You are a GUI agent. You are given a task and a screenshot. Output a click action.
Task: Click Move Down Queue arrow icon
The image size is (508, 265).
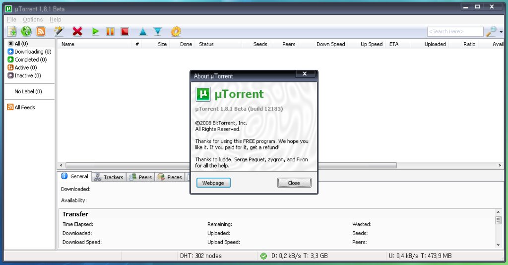pyautogui.click(x=157, y=31)
